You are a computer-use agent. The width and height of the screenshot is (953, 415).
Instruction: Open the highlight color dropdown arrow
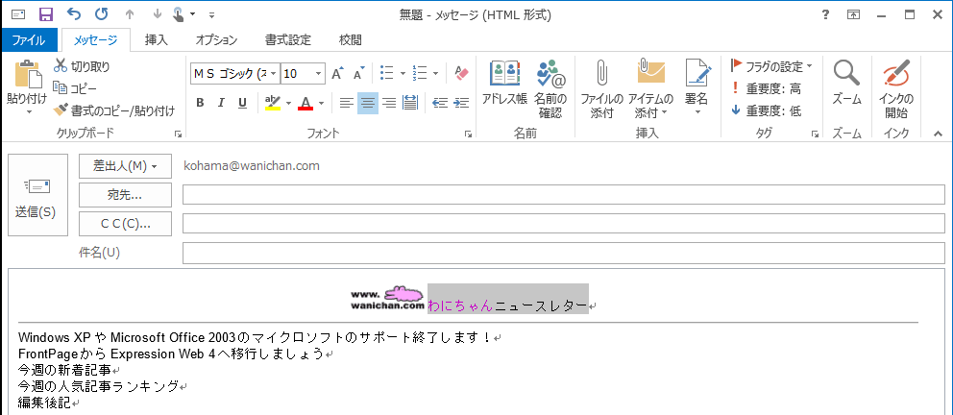click(289, 103)
